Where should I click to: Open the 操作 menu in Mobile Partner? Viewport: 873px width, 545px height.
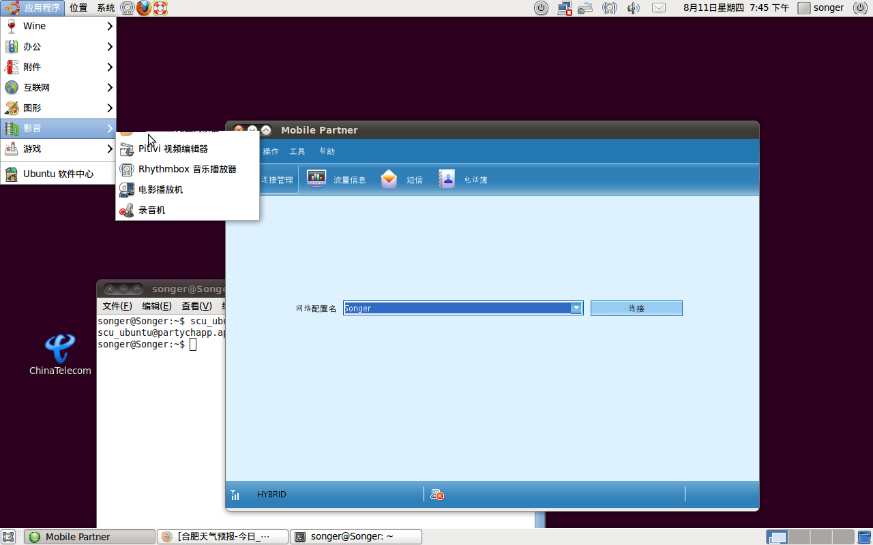coord(271,151)
